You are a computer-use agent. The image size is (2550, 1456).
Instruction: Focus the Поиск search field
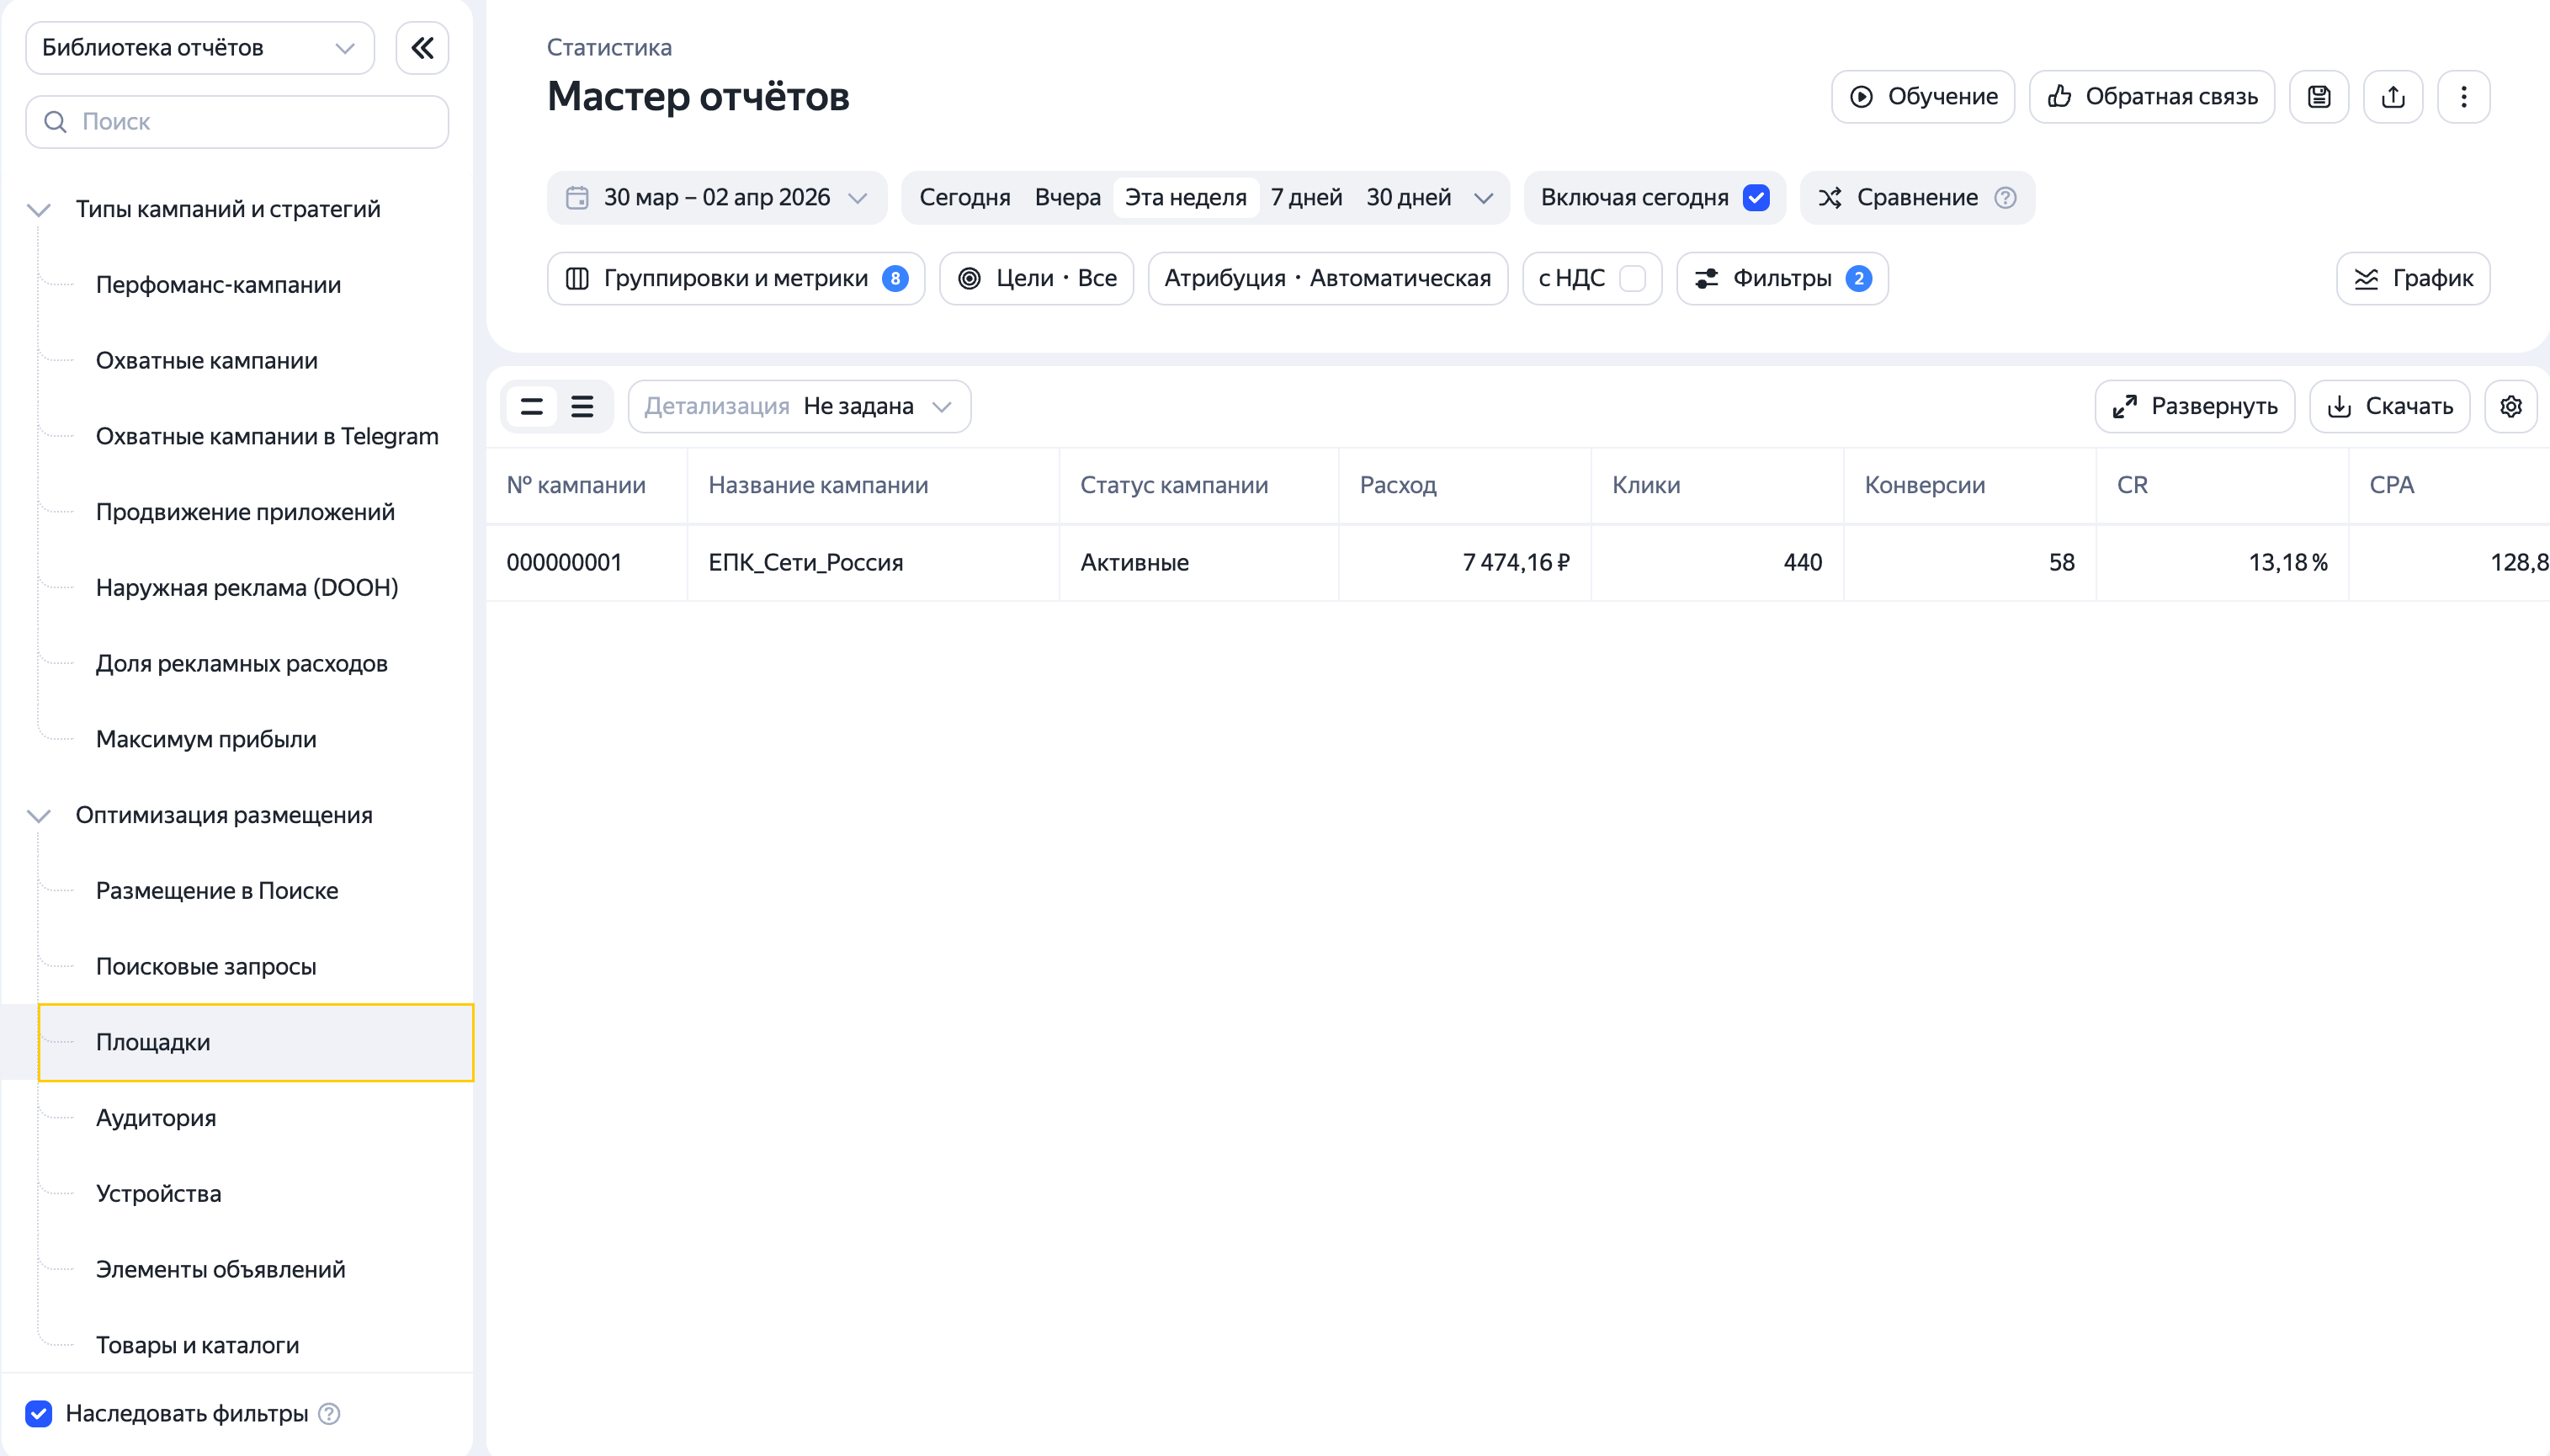(x=237, y=122)
